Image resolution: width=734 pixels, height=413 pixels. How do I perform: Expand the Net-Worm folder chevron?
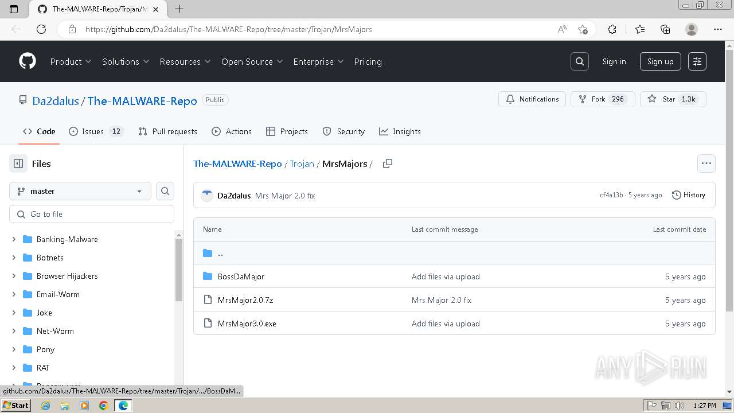coord(14,331)
